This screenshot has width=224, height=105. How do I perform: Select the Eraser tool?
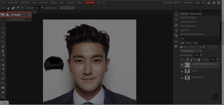(3, 56)
